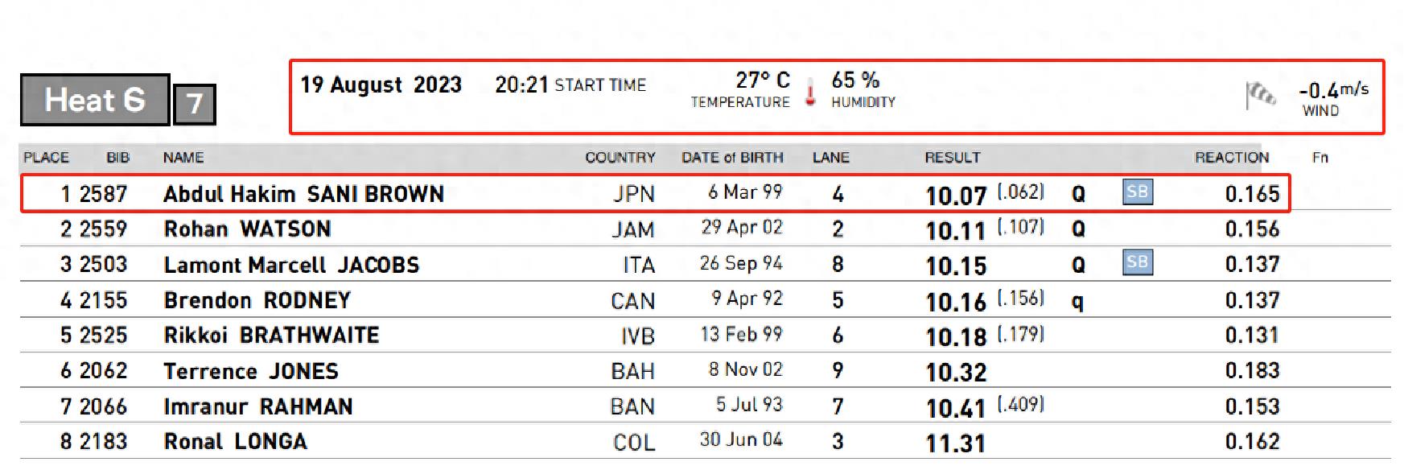Click the DATE of BIRTH column header
Image resolution: width=1404 pixels, height=470 pixels.
pyautogui.click(x=732, y=158)
